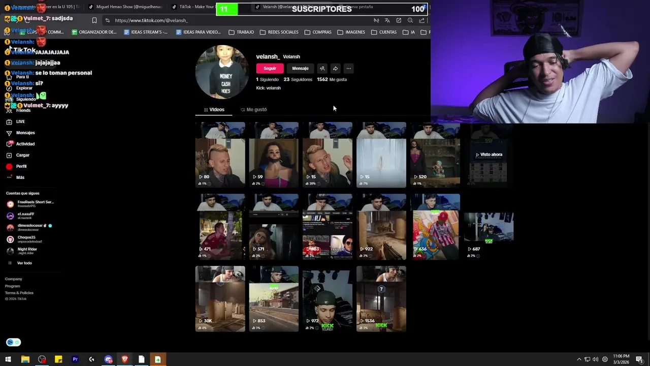Open the REDES SOCIALES bookmarks folder
Image resolution: width=650 pixels, height=366 pixels.
(279, 32)
